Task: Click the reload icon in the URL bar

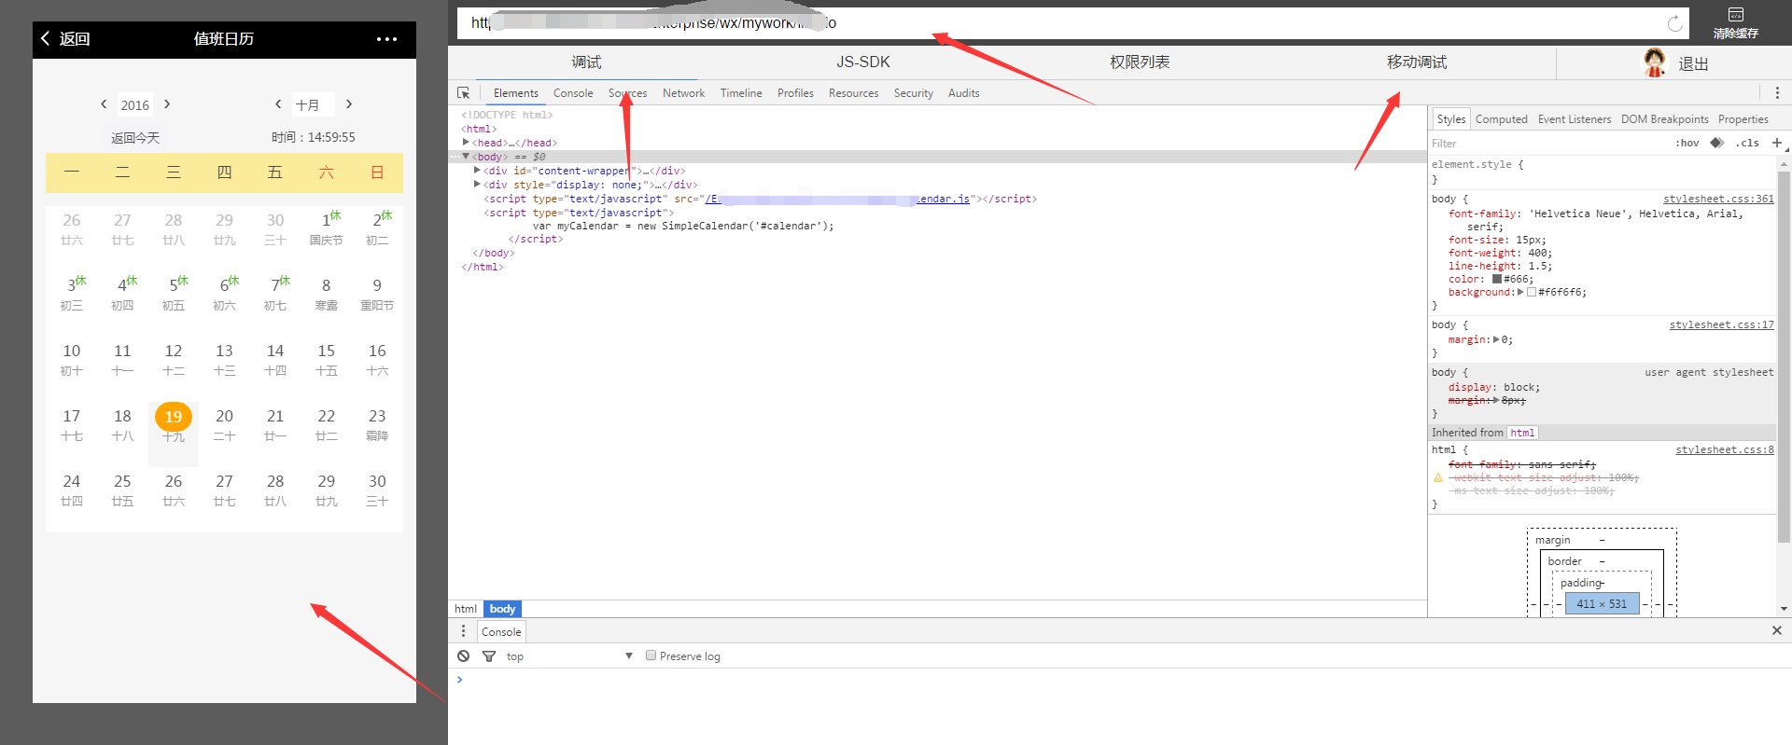Action: 1674,23
